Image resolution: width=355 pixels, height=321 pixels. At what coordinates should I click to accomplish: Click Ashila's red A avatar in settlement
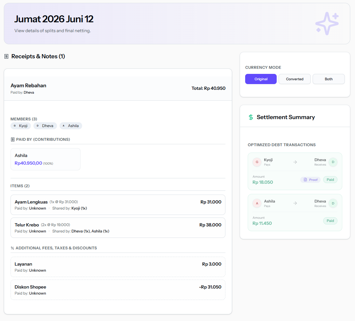click(x=257, y=203)
